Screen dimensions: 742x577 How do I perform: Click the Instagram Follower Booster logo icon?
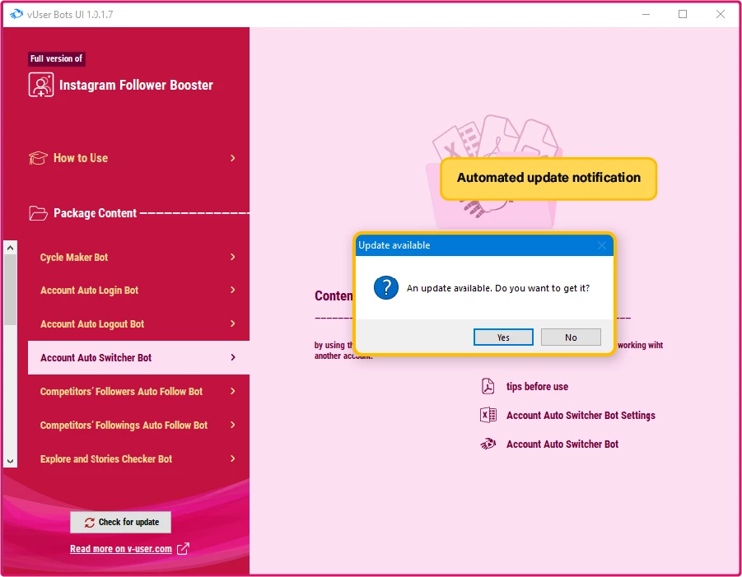click(41, 85)
